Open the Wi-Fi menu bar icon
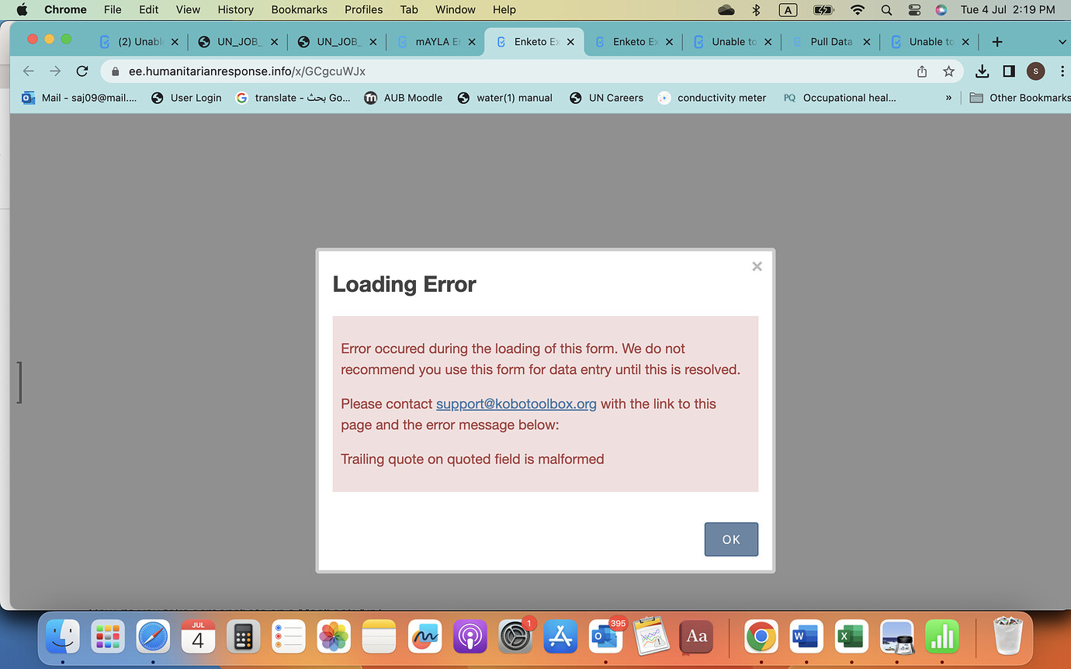 pos(857,10)
